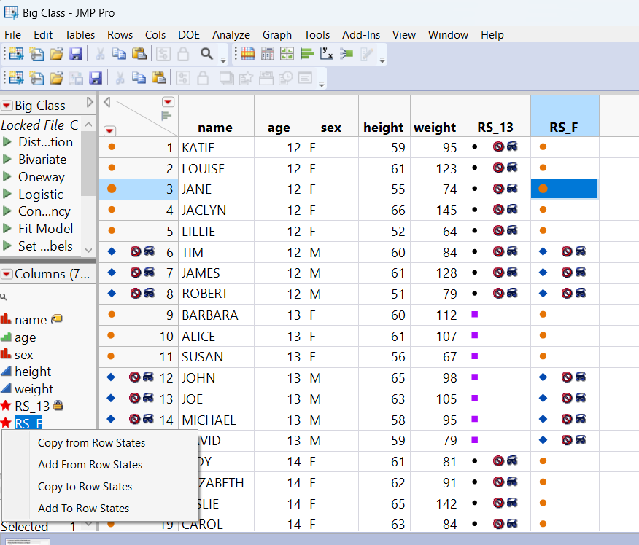Collapse data table panels with left arrow
This screenshot has height=545, width=639.
pos(107,102)
